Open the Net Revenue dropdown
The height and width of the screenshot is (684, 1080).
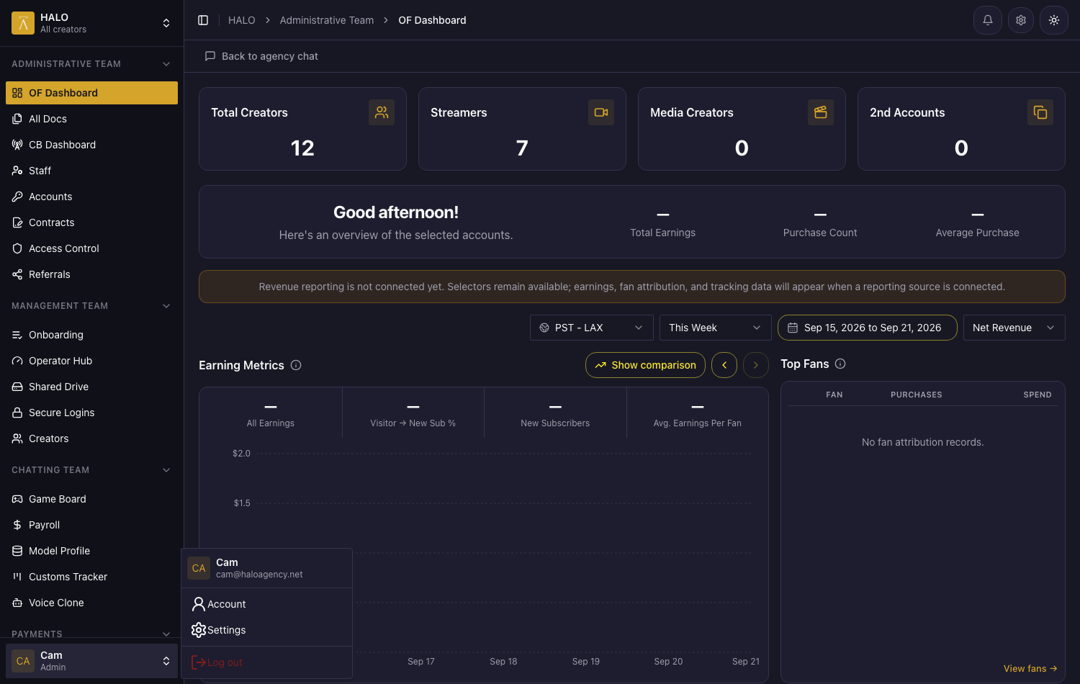click(x=1014, y=328)
